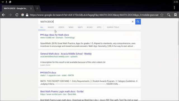Image resolution: width=179 pixels, height=101 pixels.
Task: Open the App Ideas for Math.docx result
Action: pyautogui.click(x=56, y=35)
